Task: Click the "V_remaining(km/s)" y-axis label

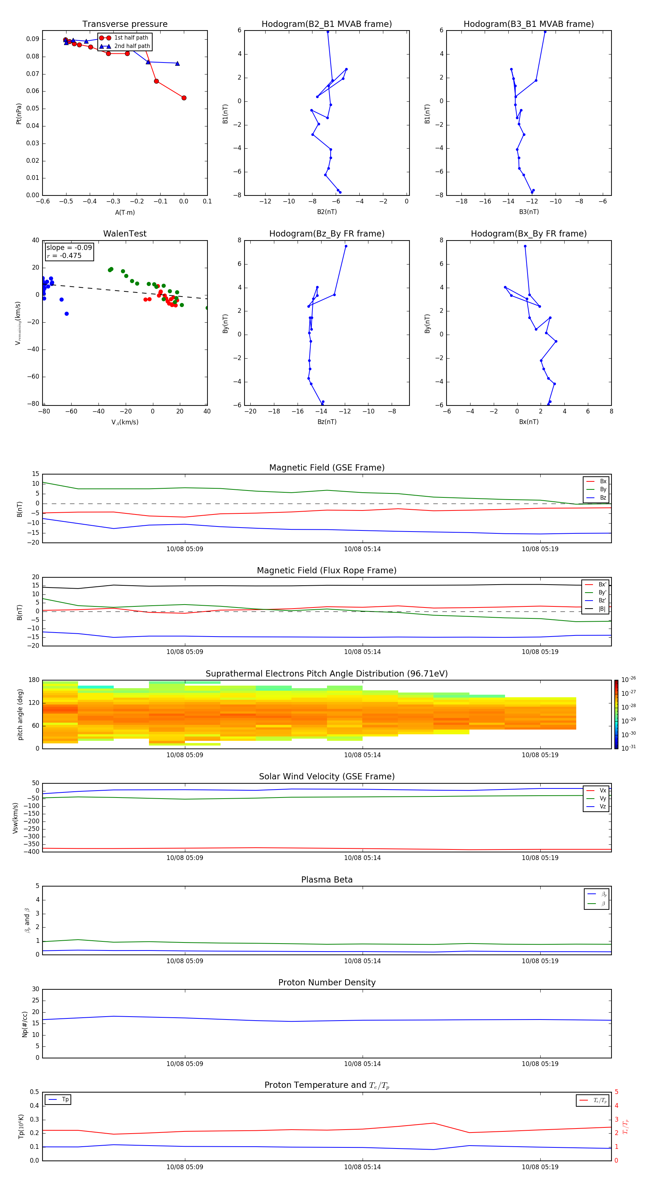Action: [18, 323]
